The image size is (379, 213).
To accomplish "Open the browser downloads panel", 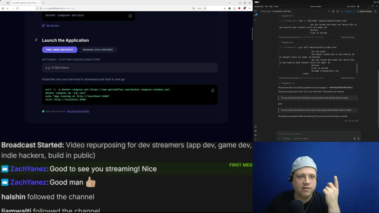I will pyautogui.click(x=225, y=8).
